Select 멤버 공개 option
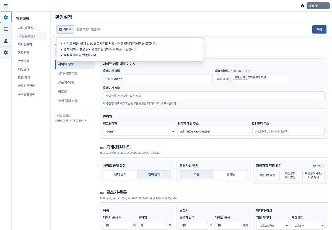 tap(154, 175)
